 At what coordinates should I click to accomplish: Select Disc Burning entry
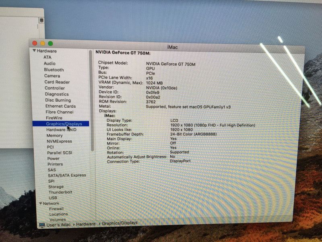tap(58, 100)
